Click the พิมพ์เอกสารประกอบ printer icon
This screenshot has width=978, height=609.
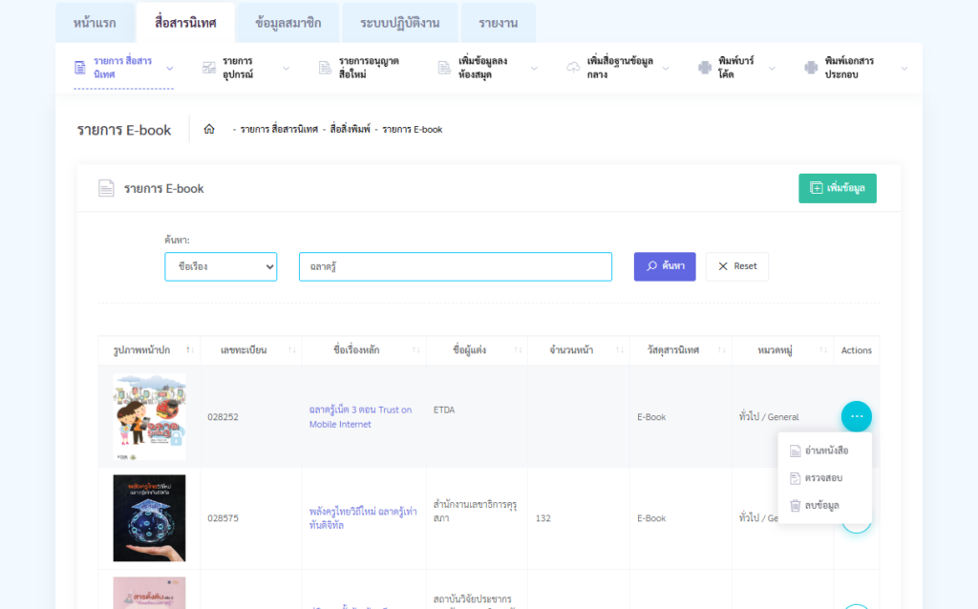[811, 68]
